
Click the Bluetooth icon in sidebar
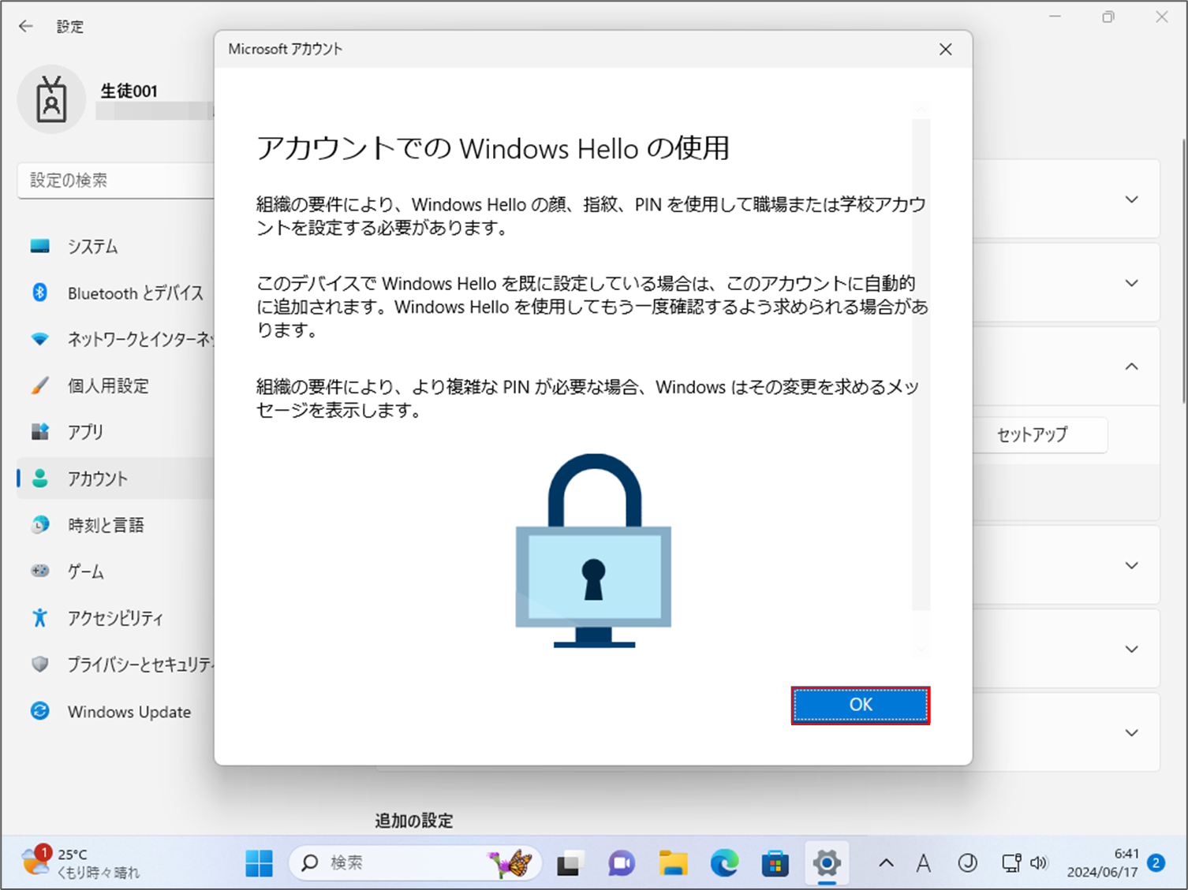39,292
